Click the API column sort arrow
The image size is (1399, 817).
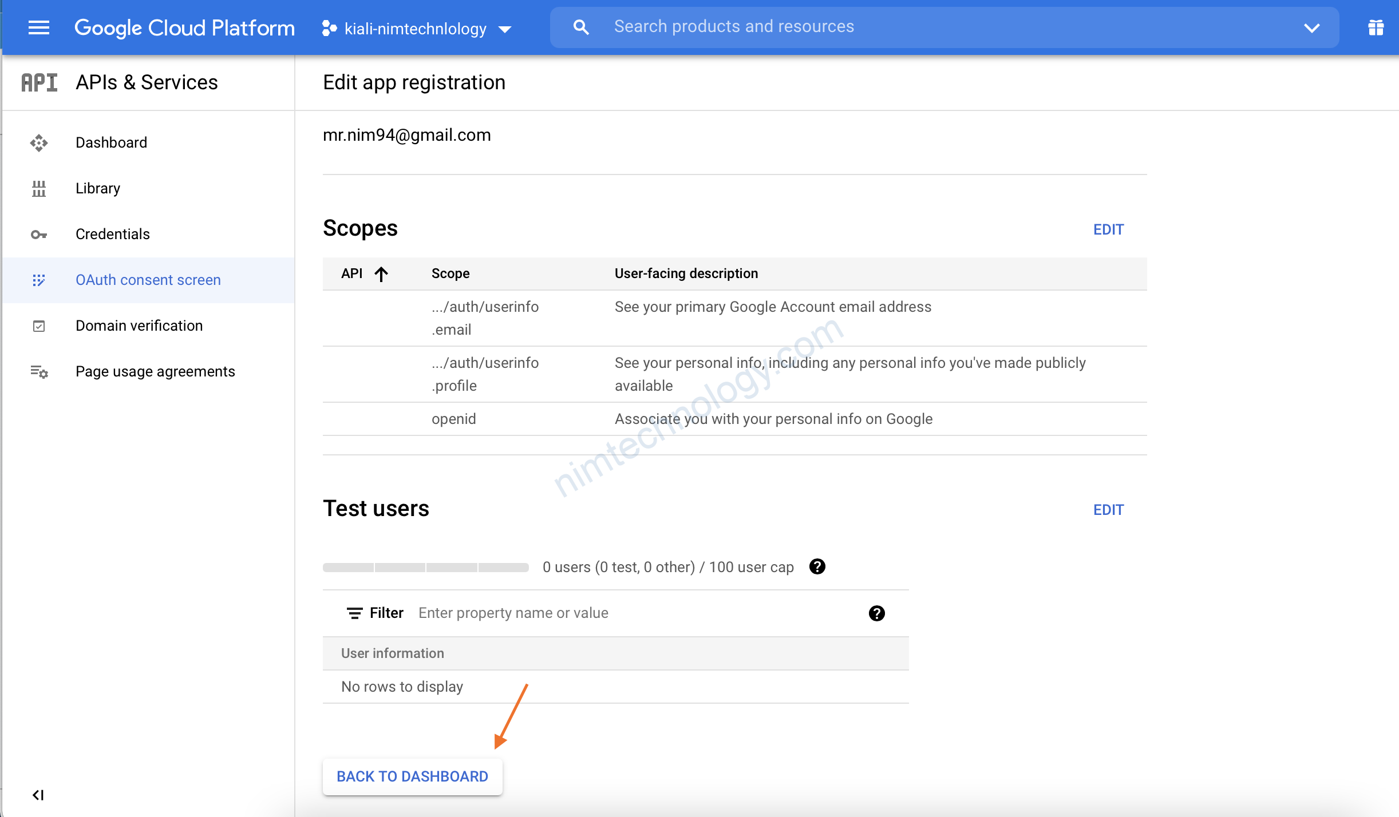(x=381, y=274)
